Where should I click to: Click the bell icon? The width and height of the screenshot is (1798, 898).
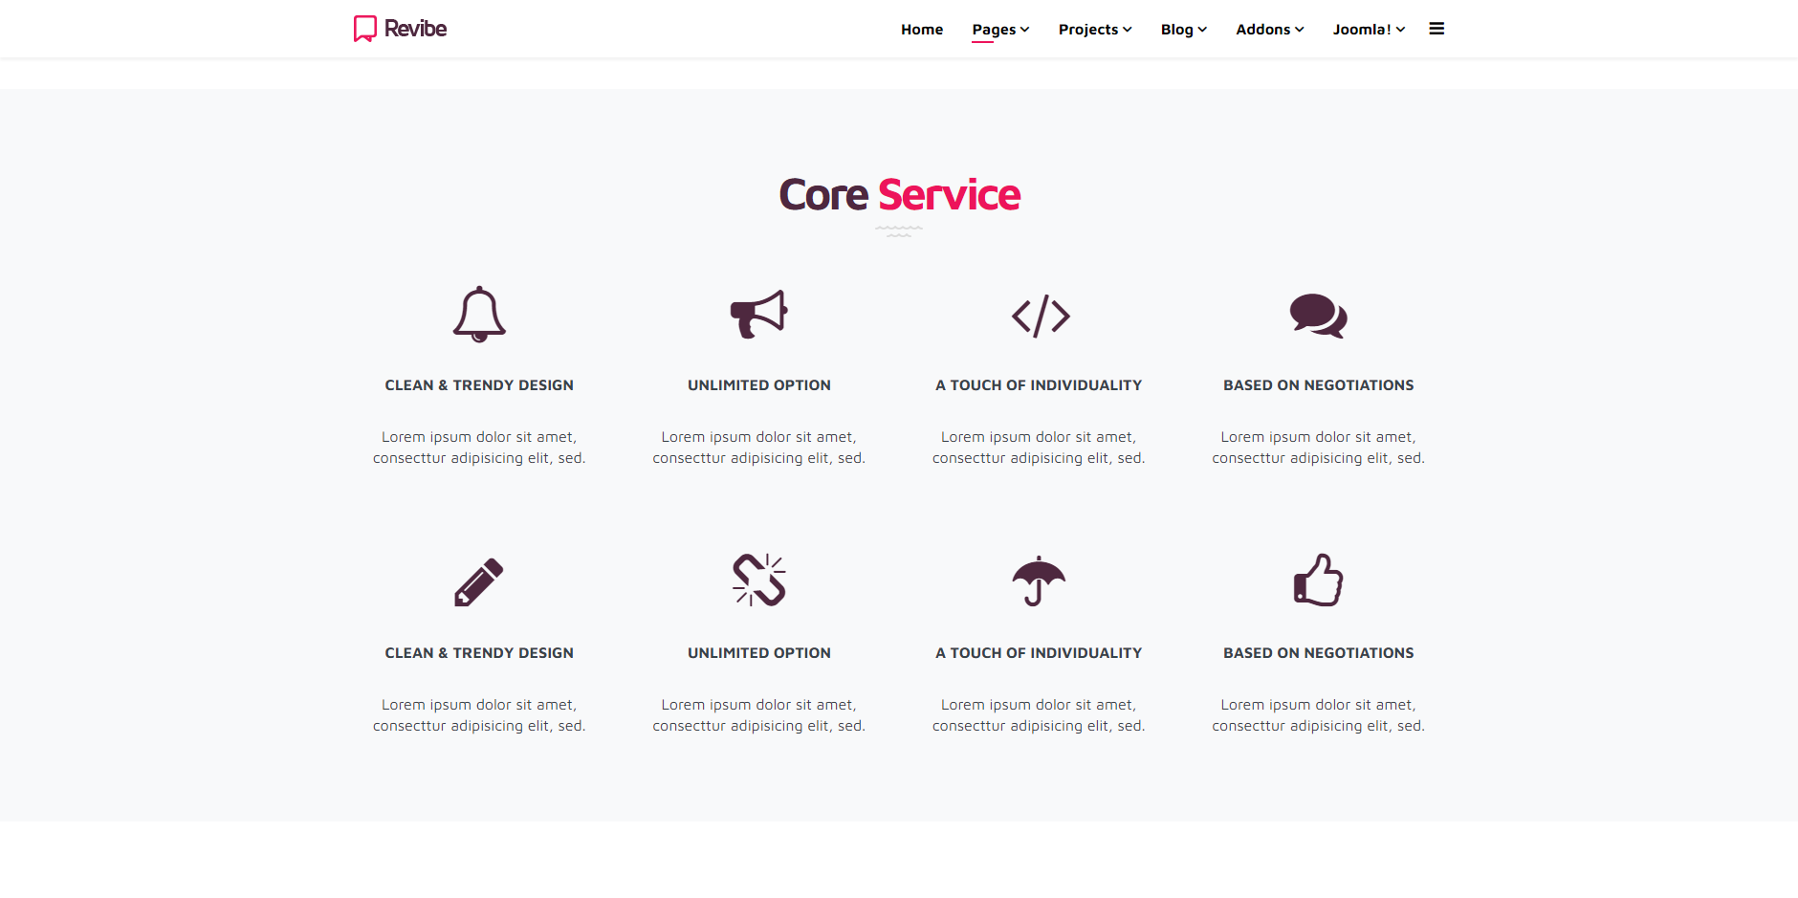(479, 314)
